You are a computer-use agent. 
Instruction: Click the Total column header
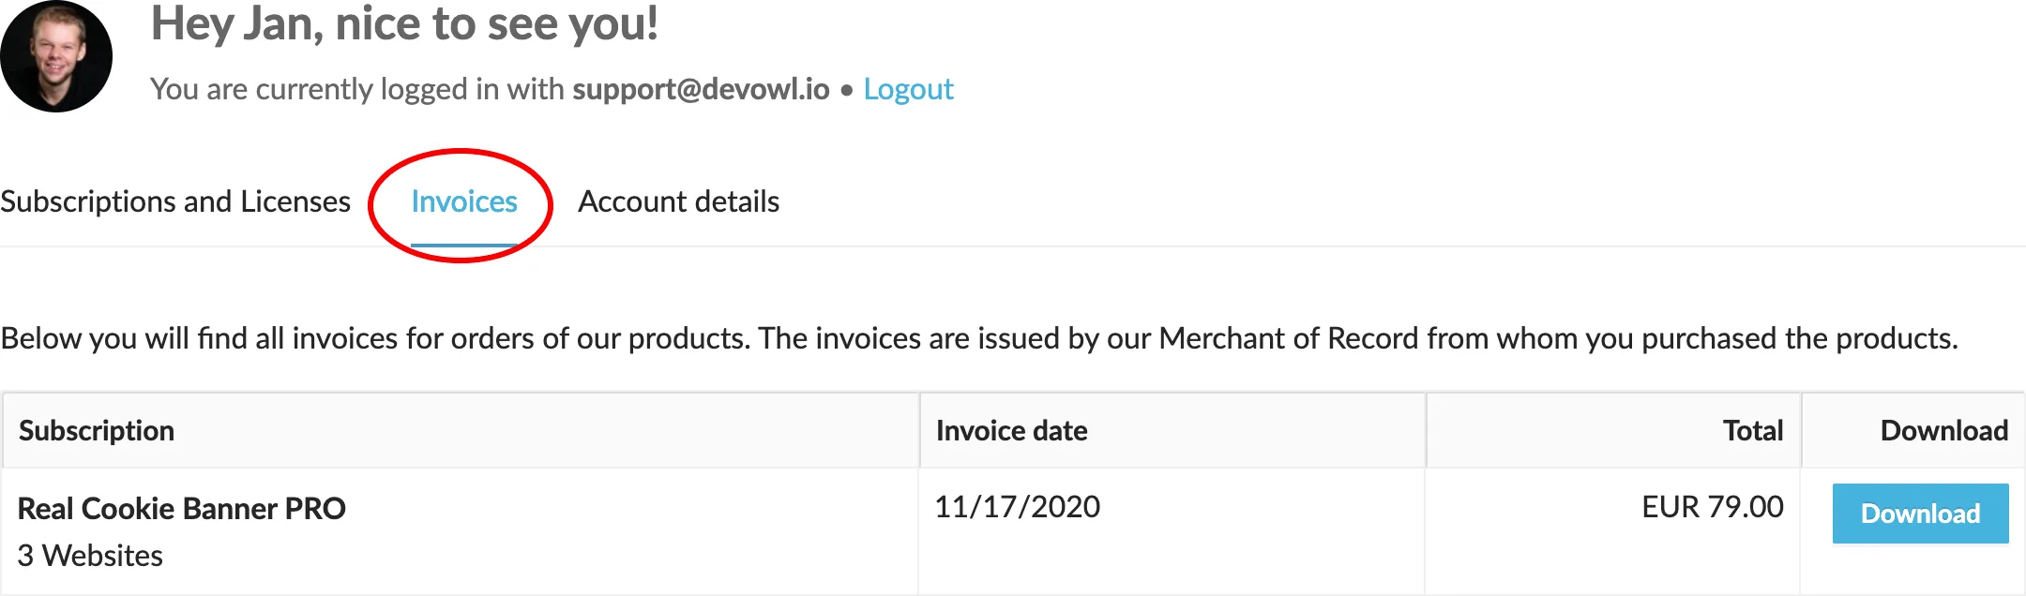(x=1752, y=430)
